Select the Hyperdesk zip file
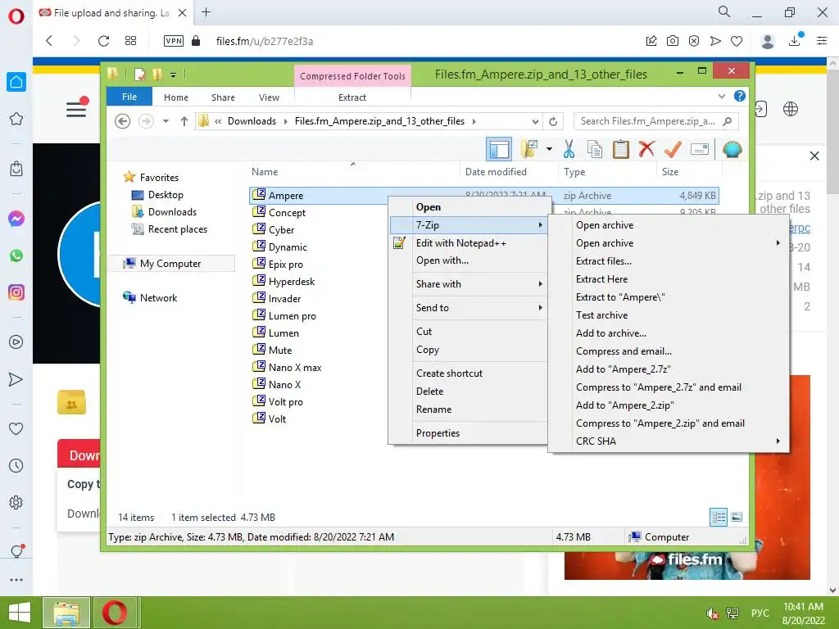Image resolution: width=839 pixels, height=629 pixels. [x=291, y=282]
